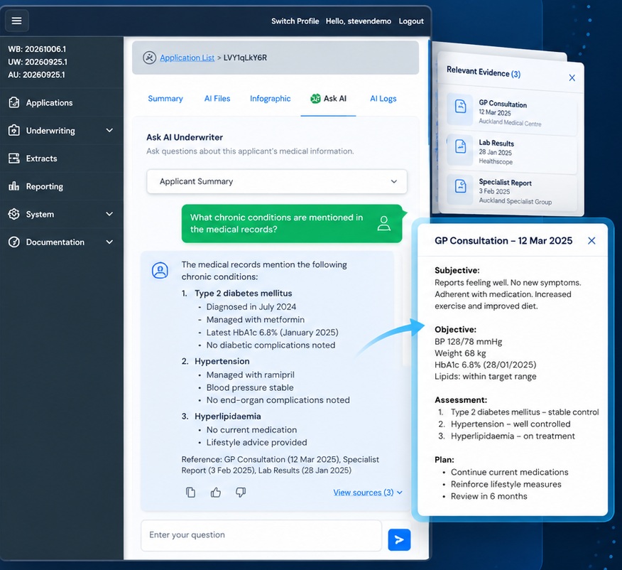Viewport: 622px width, 570px height.
Task: Expand the System menu chevron
Action: [x=109, y=214]
